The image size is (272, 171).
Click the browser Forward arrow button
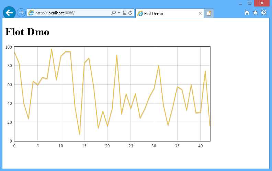(21, 13)
